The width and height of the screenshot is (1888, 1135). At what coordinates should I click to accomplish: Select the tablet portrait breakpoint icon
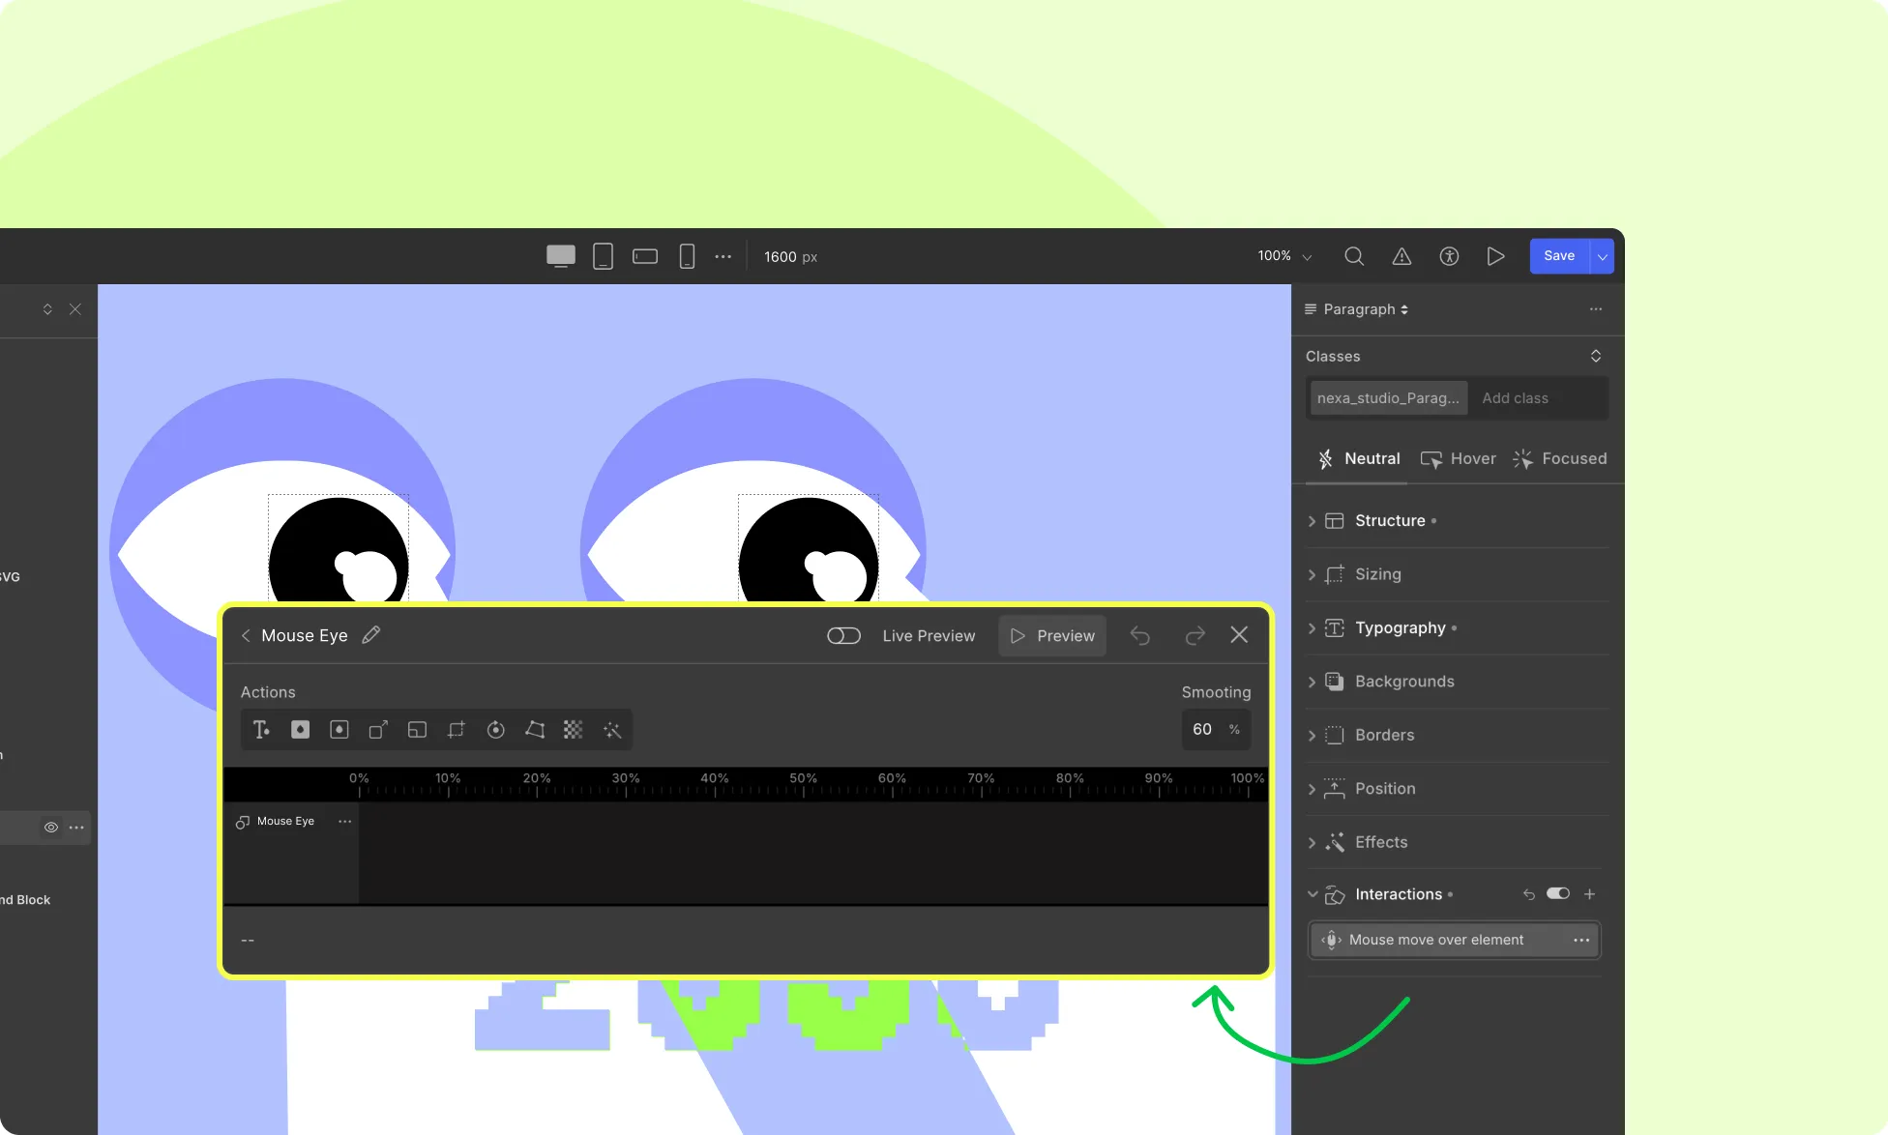[x=603, y=256]
